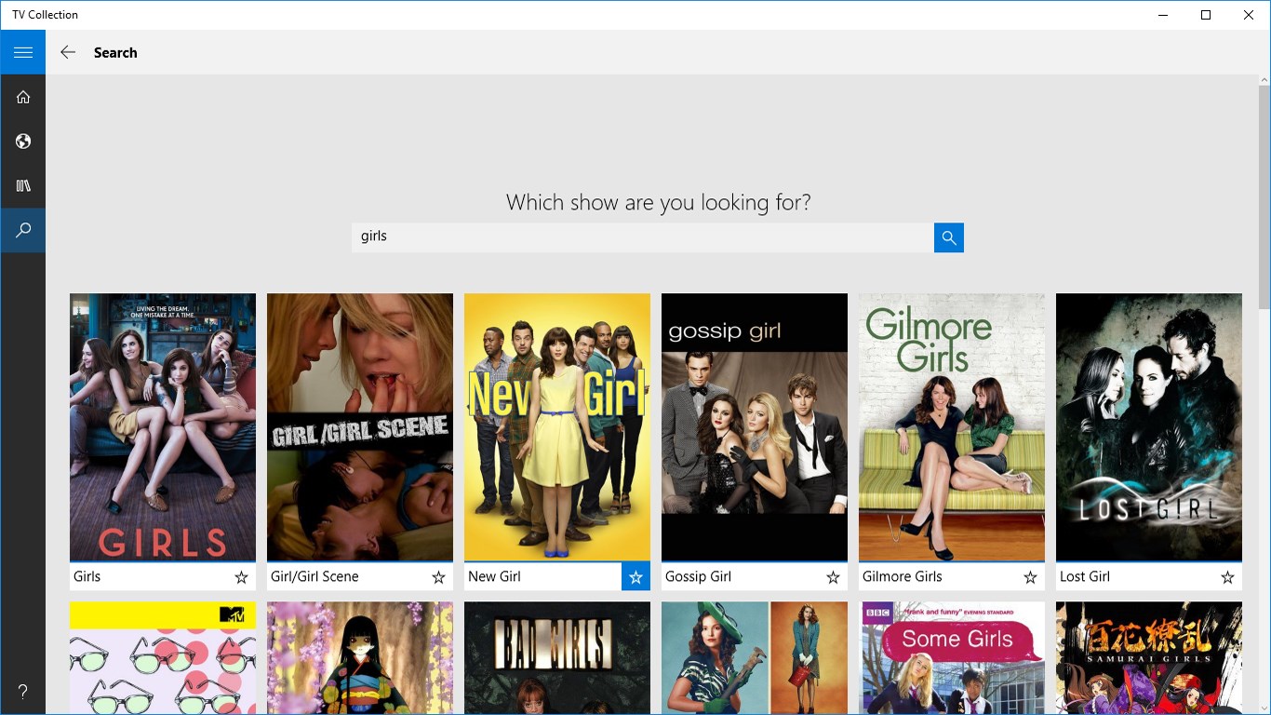
Task: Click the 'Girls' title label
Action: 87,576
